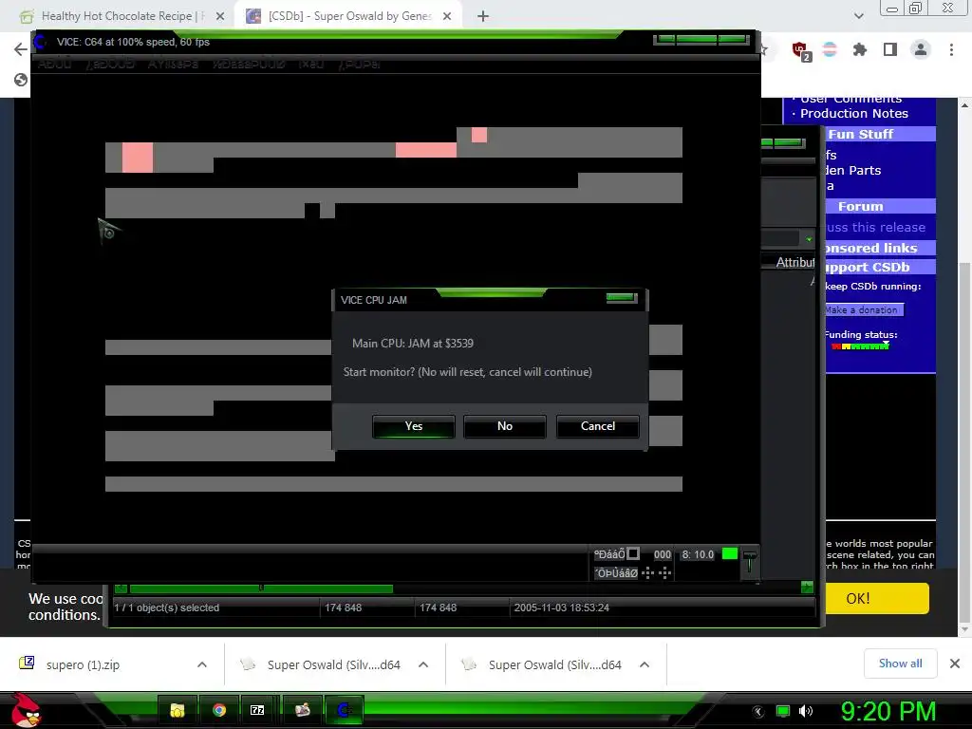Image resolution: width=972 pixels, height=729 pixels.
Task: Click the green dropdown arrow behind VICE
Action: (x=809, y=239)
